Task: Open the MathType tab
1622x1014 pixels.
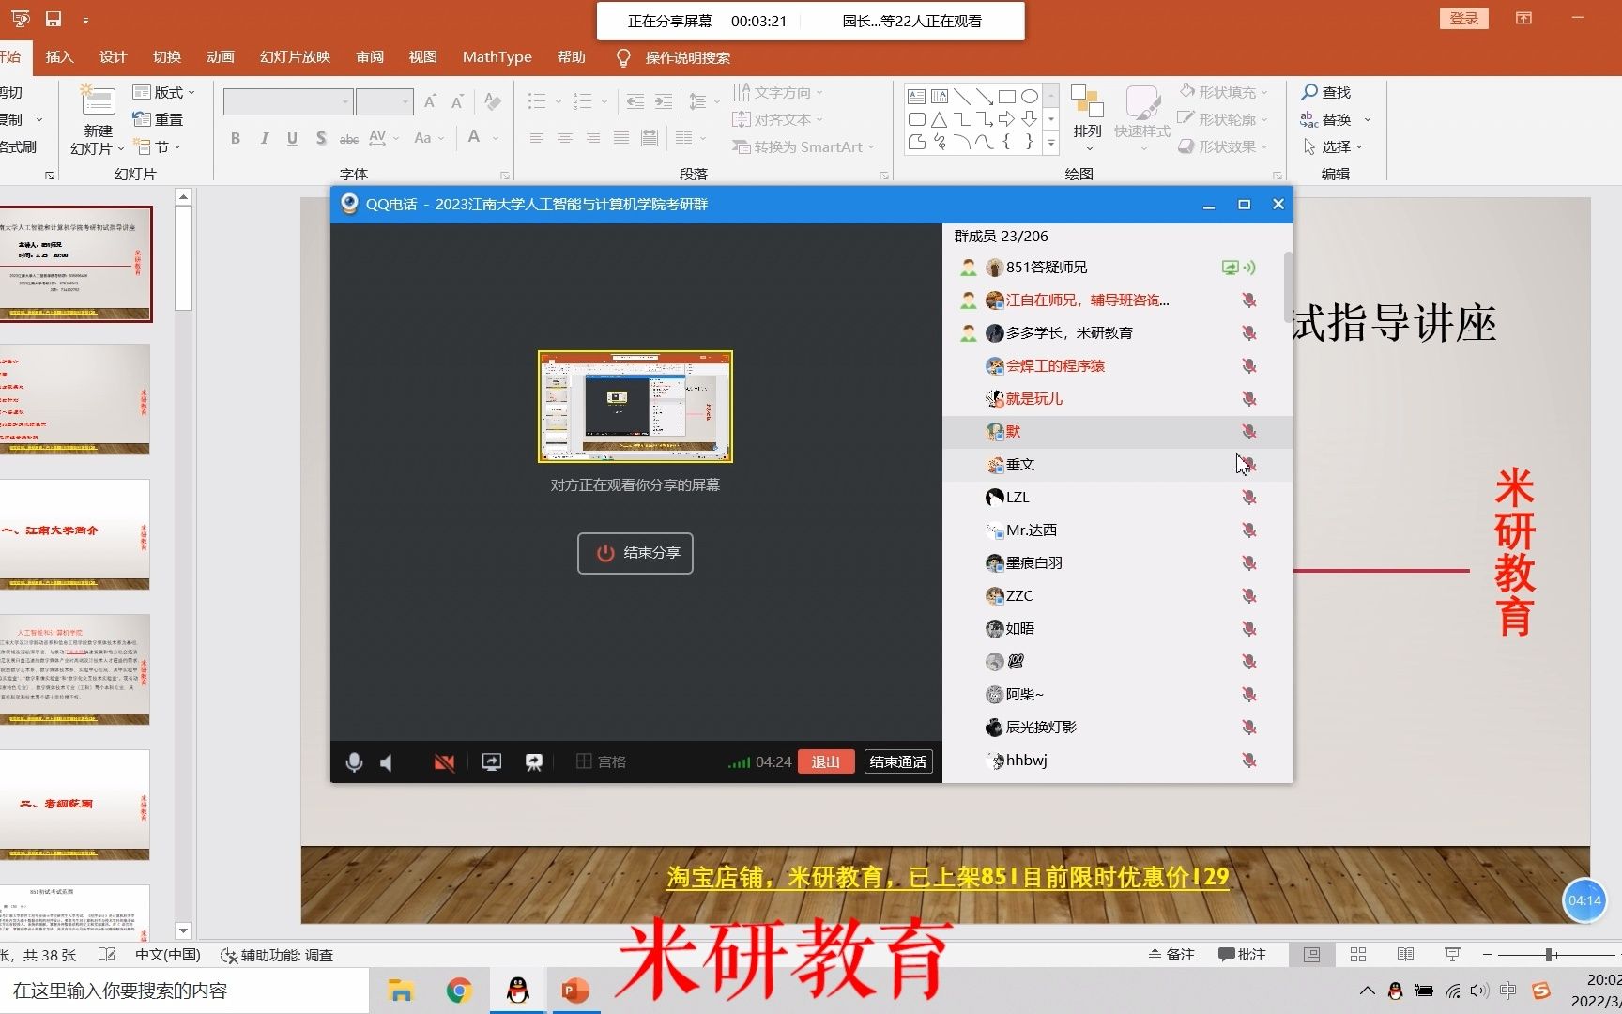Action: [x=497, y=56]
